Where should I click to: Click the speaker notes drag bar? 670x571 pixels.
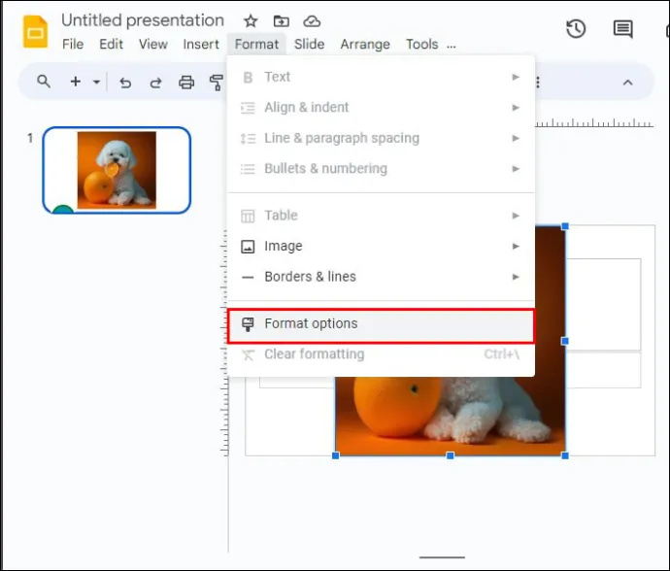[442, 557]
